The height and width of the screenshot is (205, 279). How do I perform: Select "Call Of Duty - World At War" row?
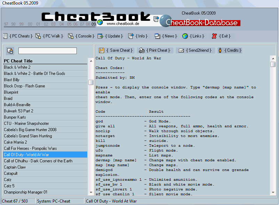(x=46, y=155)
